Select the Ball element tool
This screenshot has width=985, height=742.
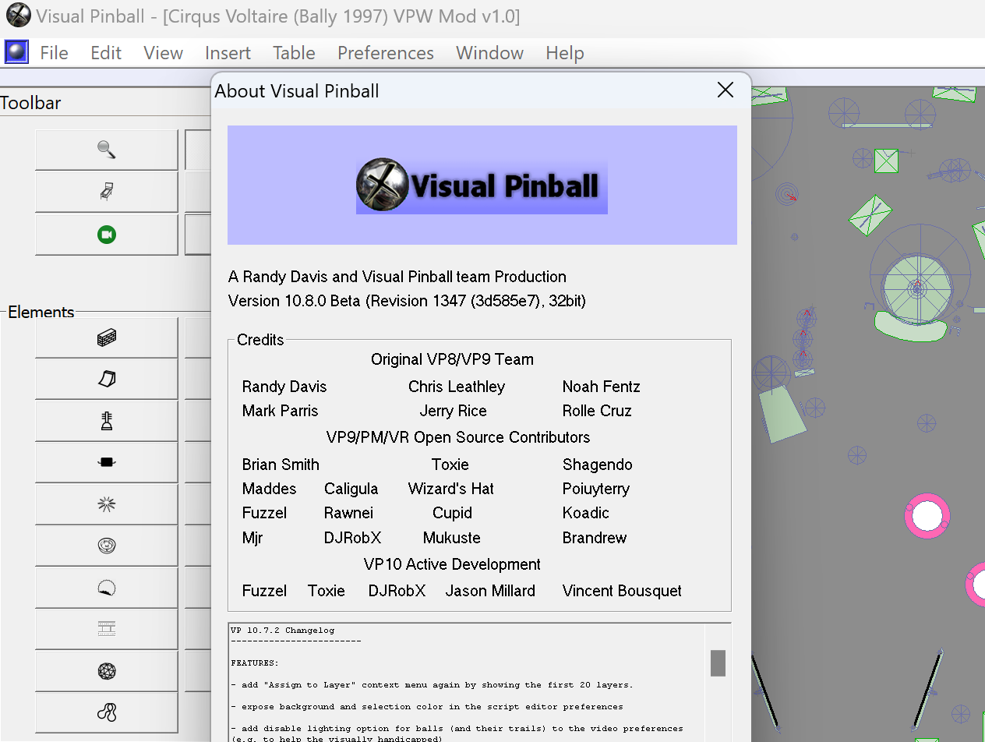[106, 670]
